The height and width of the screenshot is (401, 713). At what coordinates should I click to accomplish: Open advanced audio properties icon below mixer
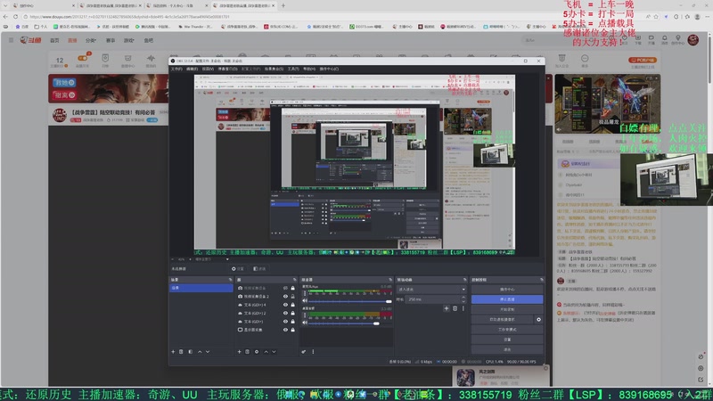point(304,352)
